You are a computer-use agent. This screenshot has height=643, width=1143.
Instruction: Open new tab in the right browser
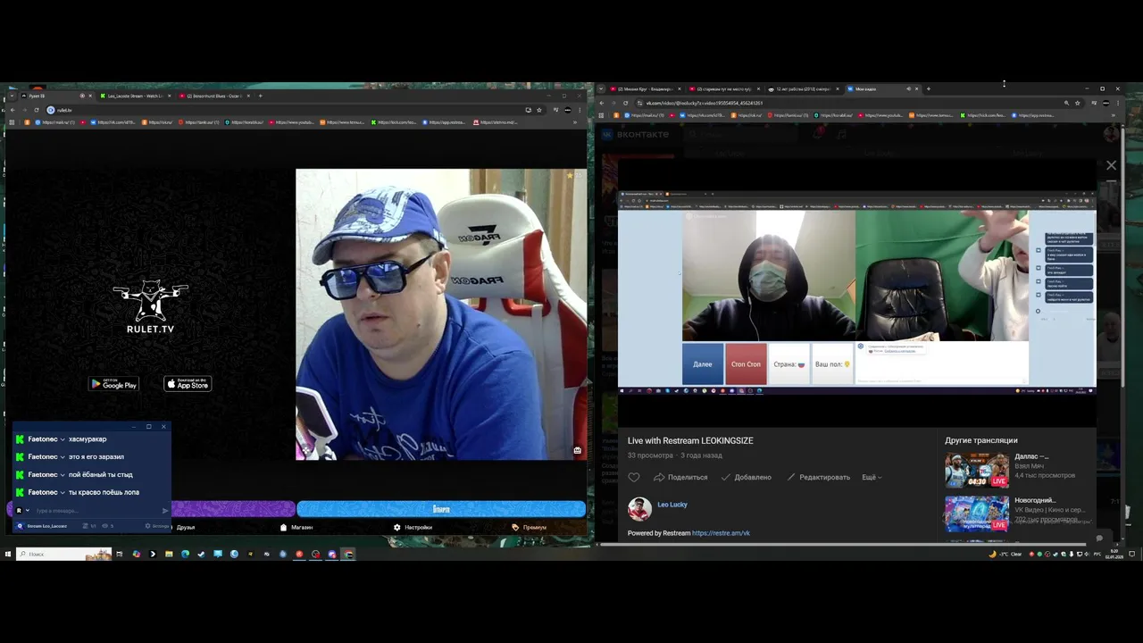click(x=929, y=89)
